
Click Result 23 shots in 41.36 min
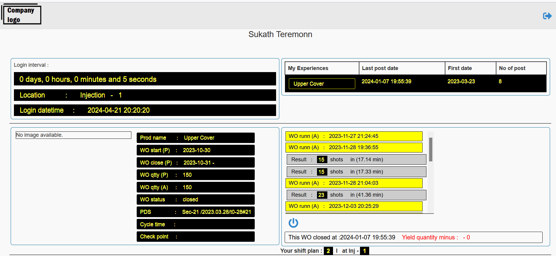pos(356,195)
